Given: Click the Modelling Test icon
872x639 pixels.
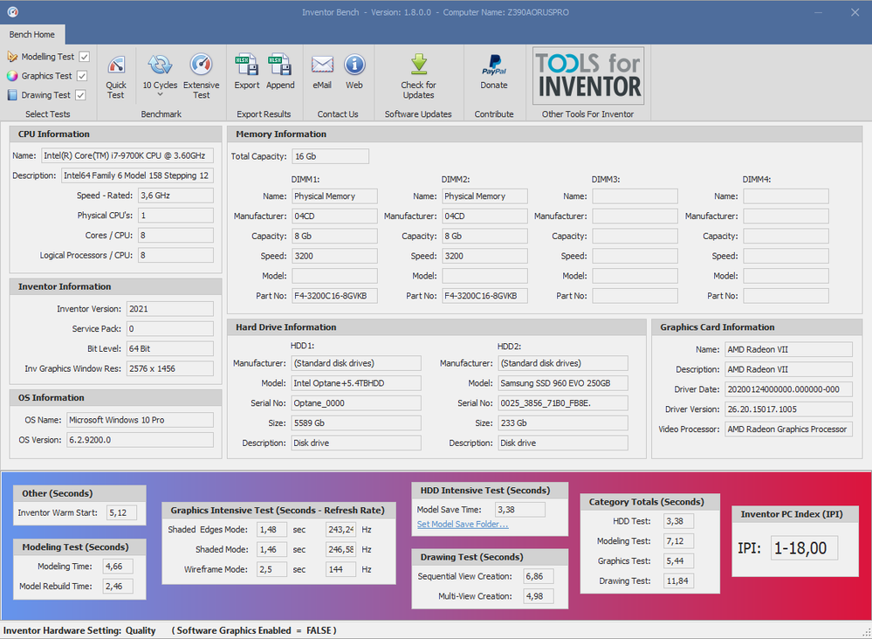Looking at the screenshot, I should click(x=12, y=57).
